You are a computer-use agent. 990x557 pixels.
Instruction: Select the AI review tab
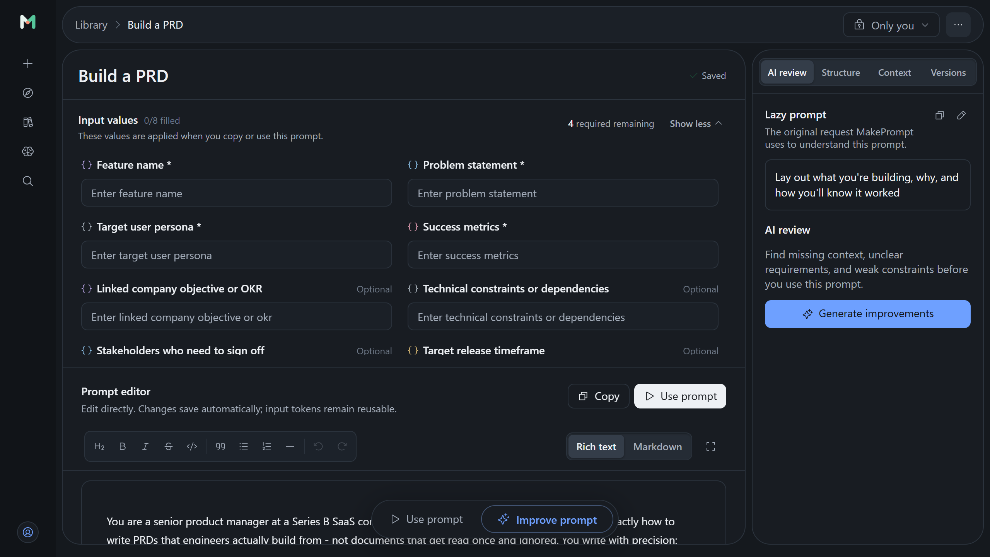point(787,72)
